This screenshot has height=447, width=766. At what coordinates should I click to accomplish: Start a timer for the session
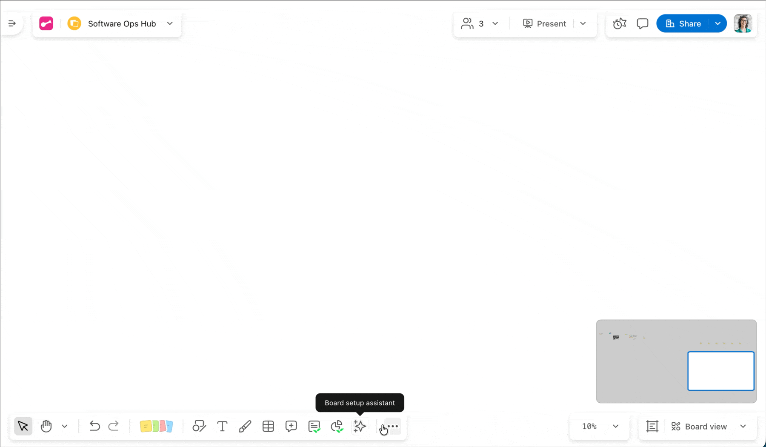pos(620,23)
